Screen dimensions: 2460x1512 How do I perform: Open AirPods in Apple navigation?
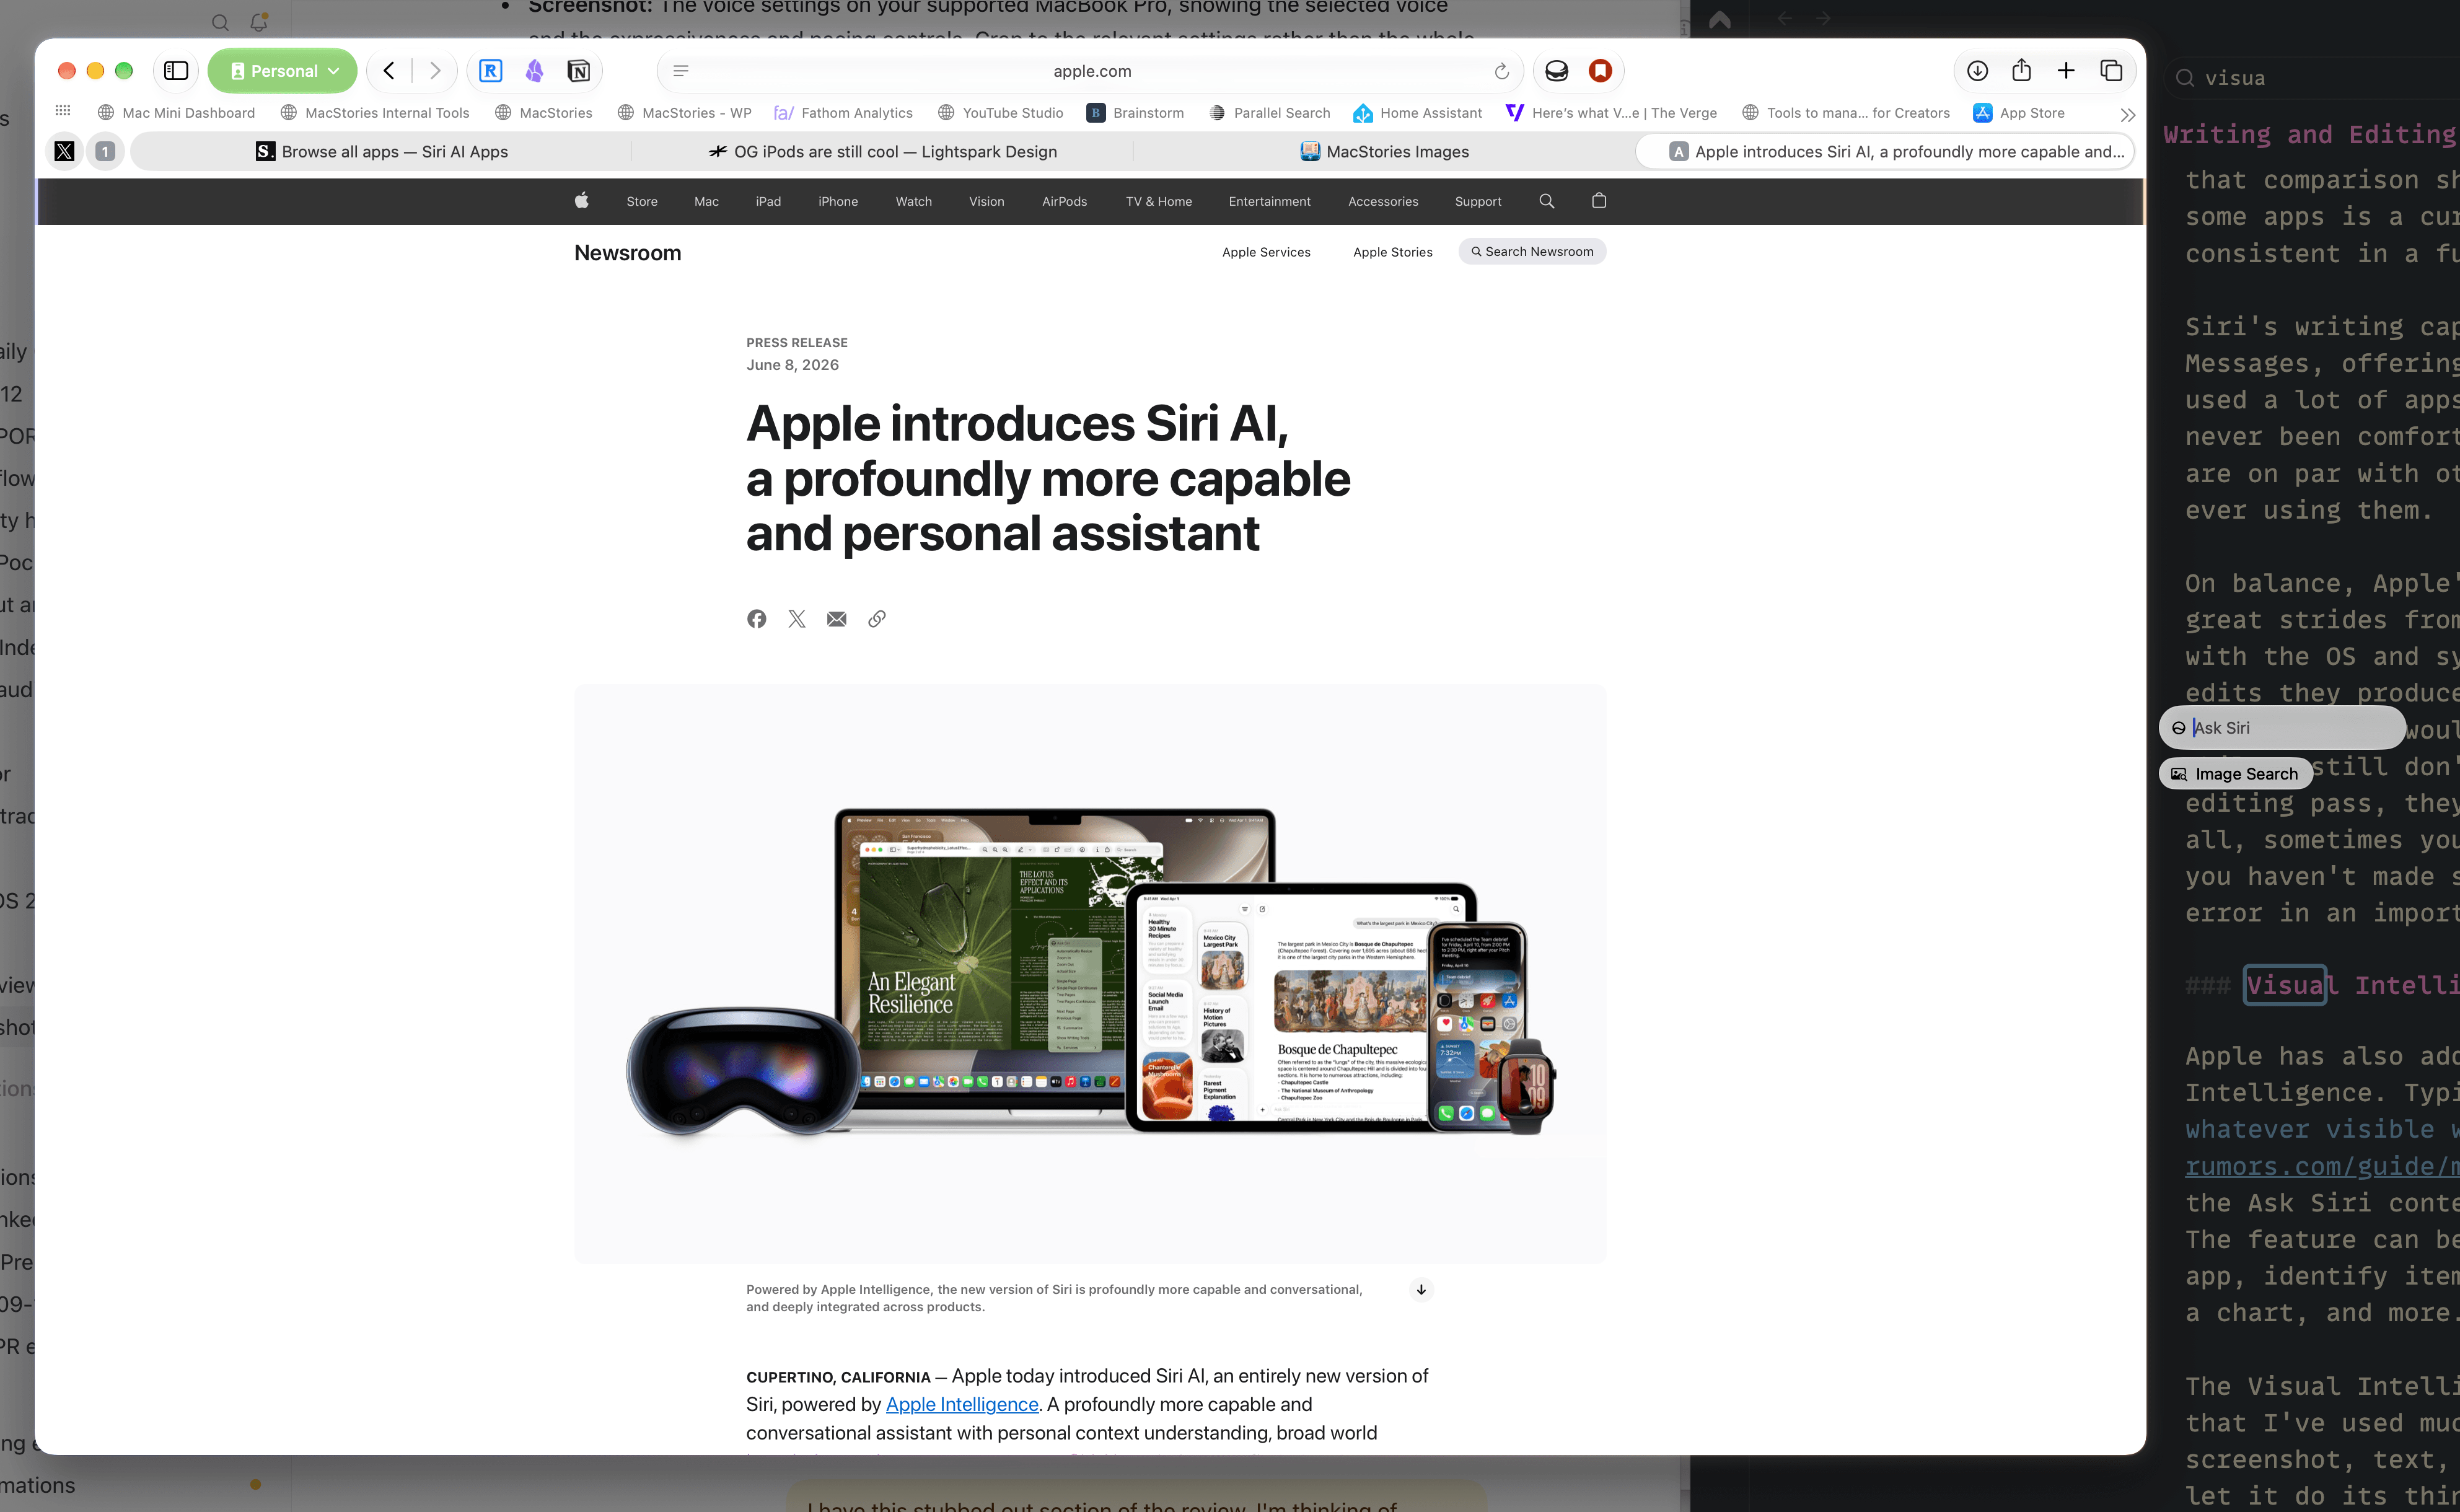pos(1064,201)
